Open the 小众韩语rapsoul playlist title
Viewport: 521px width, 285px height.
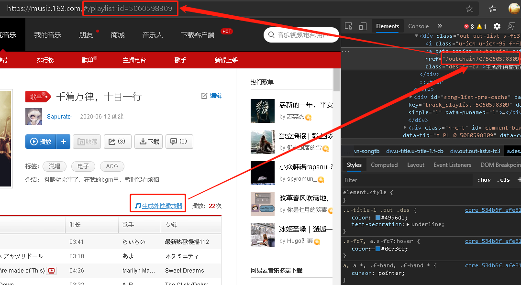click(x=306, y=167)
